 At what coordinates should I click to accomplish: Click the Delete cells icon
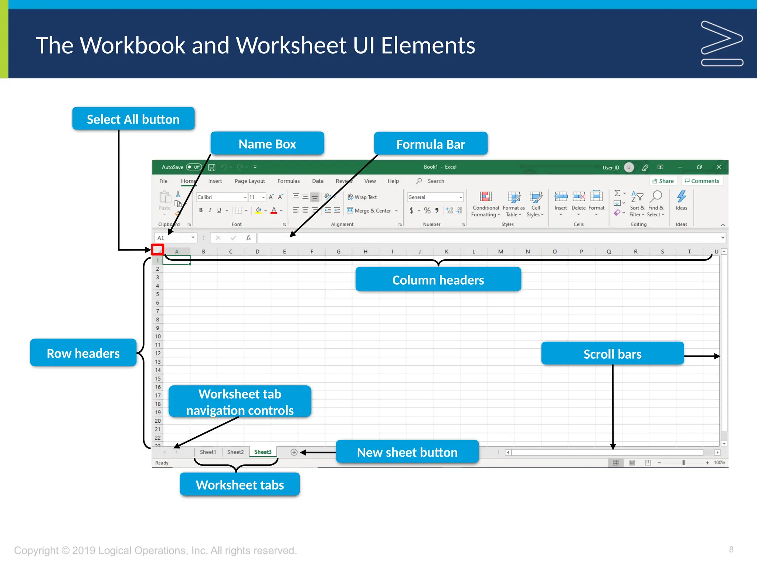pyautogui.click(x=578, y=196)
